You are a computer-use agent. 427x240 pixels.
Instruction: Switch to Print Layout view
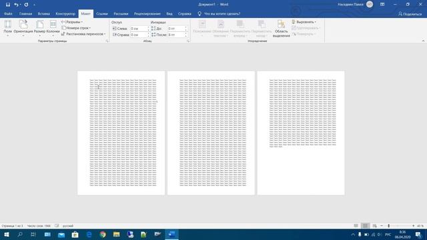[365, 226]
